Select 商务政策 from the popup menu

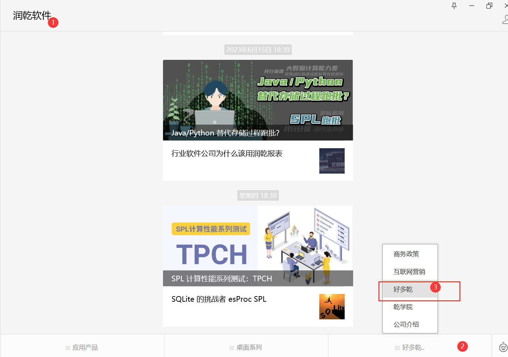(410, 254)
